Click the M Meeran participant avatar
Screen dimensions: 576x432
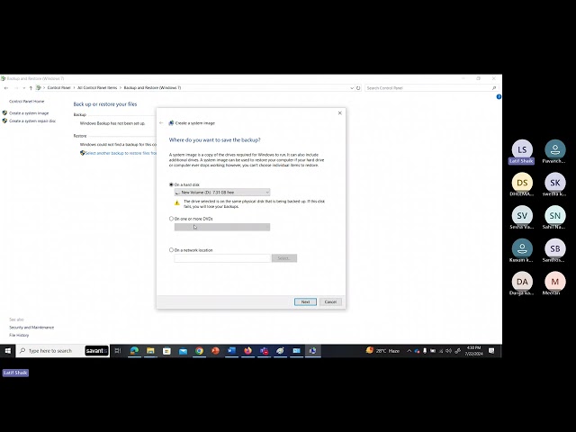(555, 282)
